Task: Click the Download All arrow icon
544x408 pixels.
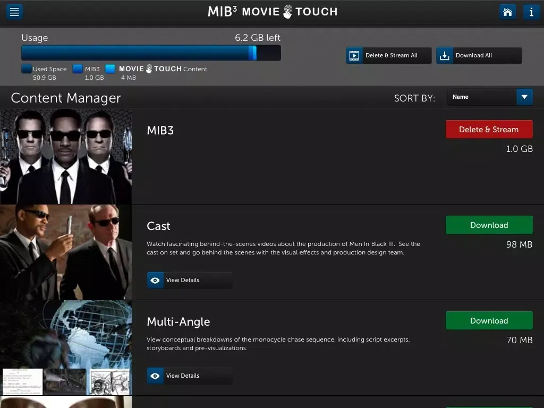Action: [445, 55]
